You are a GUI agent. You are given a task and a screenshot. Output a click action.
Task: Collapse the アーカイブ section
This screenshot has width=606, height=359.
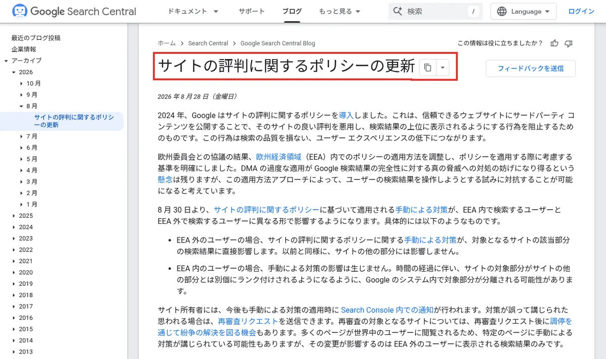point(6,61)
